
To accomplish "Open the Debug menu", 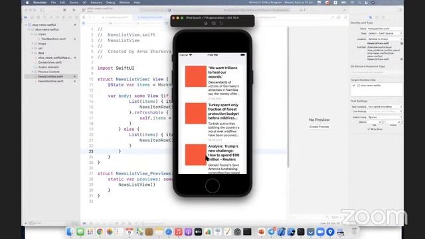I will (111, 3).
